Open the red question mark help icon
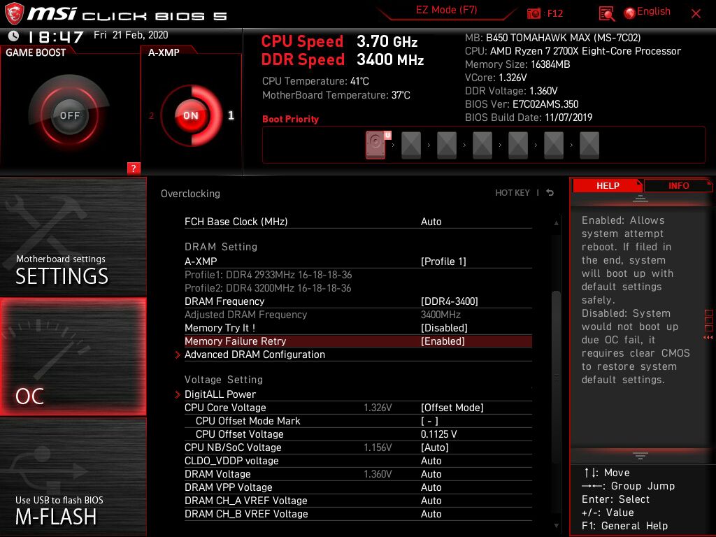 (134, 168)
